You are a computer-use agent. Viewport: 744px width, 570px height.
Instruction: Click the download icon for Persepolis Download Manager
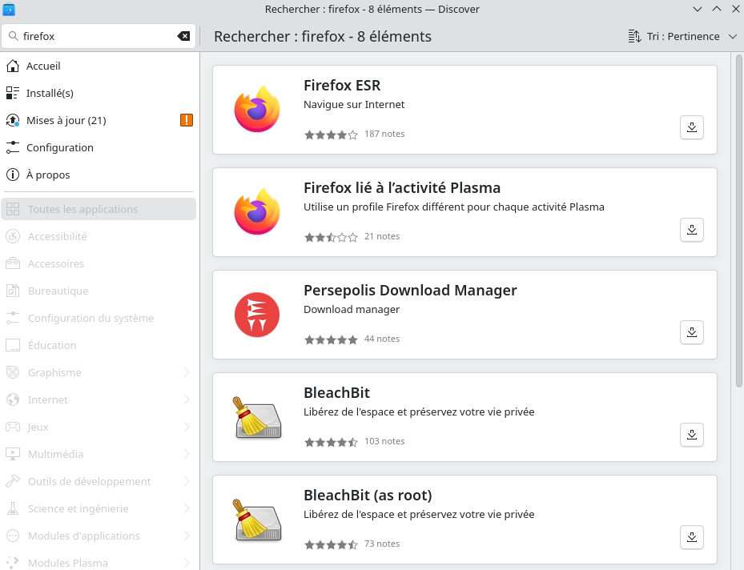[692, 332]
